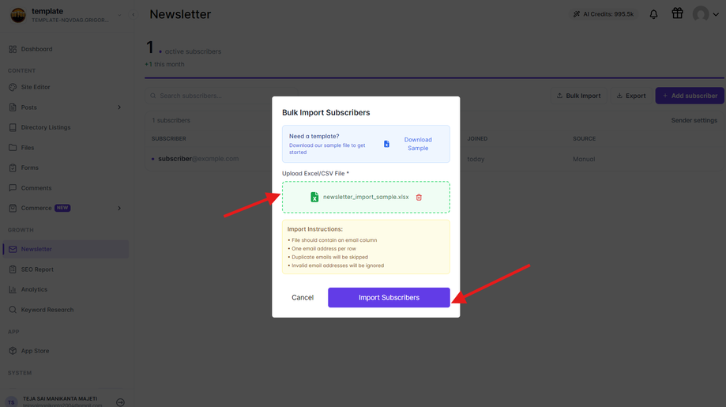The image size is (726, 407).
Task: Expand the Posts submenu
Action: pos(119,107)
